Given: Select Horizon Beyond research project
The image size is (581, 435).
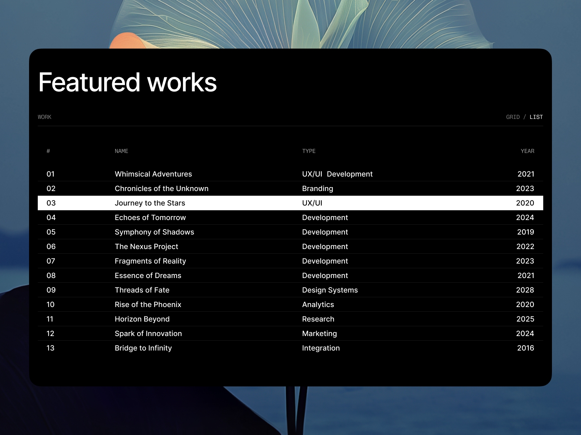Looking at the screenshot, I should click(x=142, y=319).
